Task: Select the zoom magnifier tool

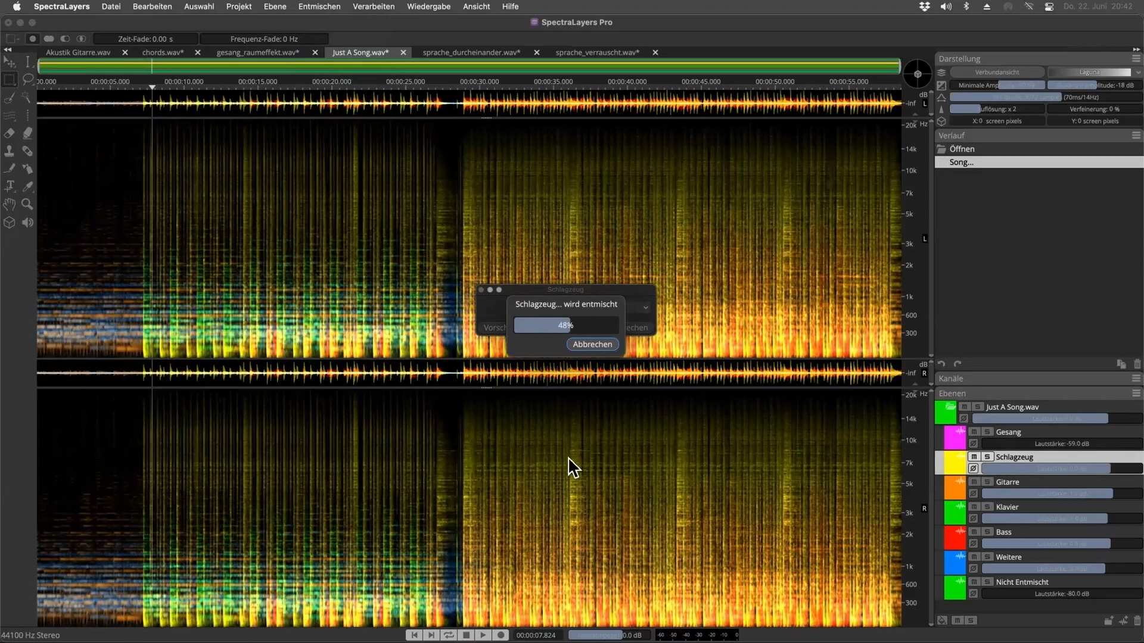Action: tap(27, 205)
